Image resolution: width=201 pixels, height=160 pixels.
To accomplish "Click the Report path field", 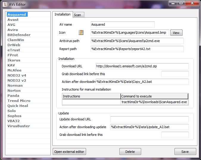I will point(137,49).
